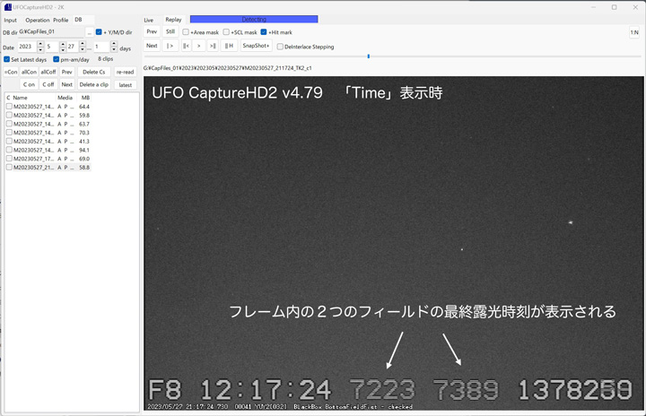Click the C off button
The height and width of the screenshot is (416, 646).
point(48,84)
